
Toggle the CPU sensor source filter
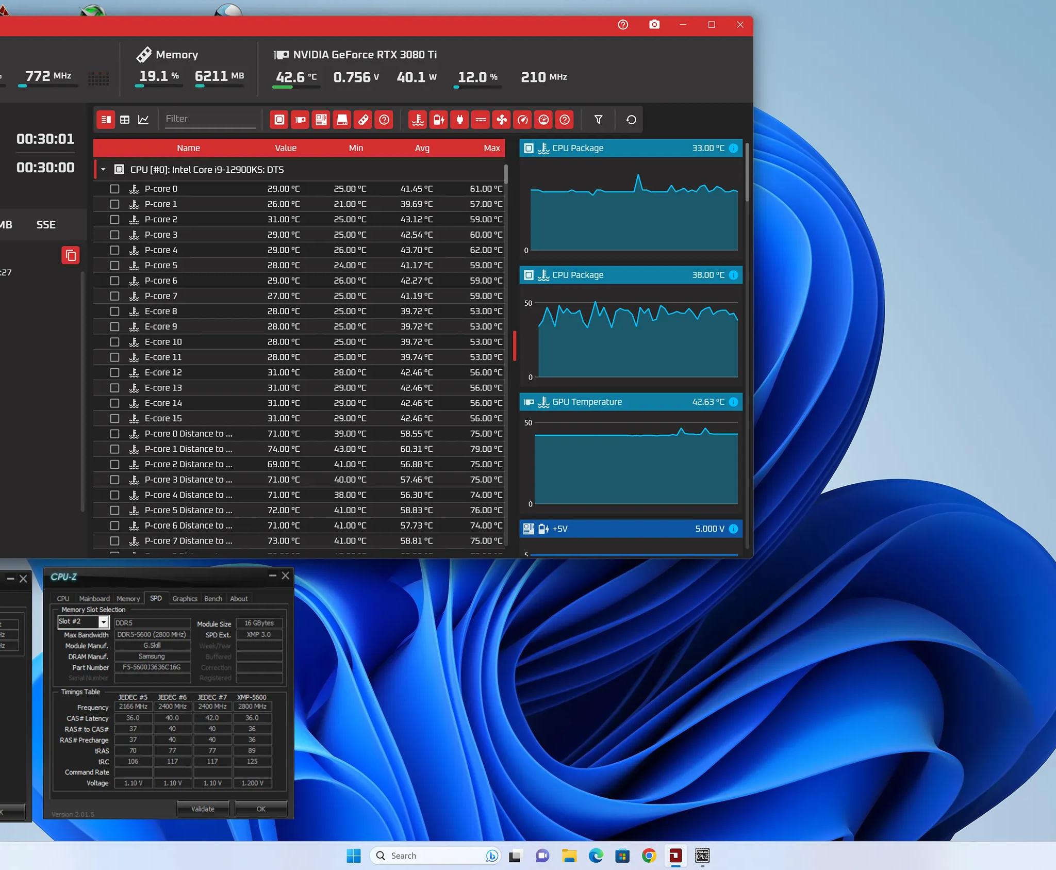(279, 120)
